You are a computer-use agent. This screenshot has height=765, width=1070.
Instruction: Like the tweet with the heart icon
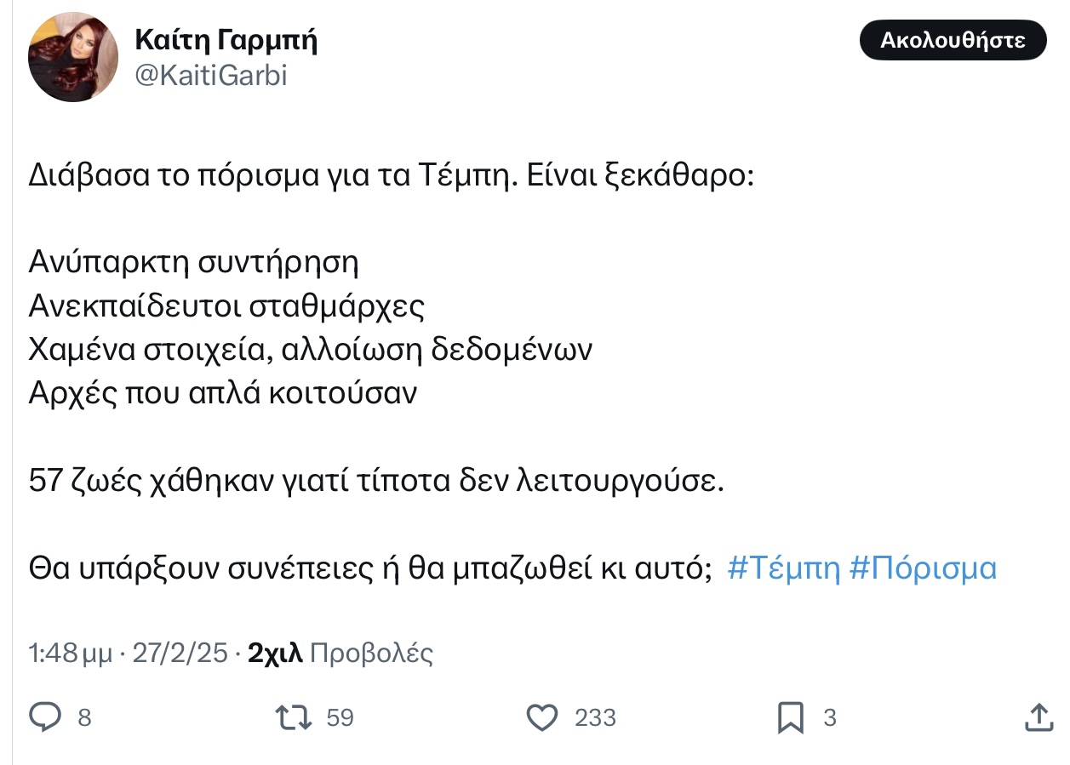click(542, 718)
